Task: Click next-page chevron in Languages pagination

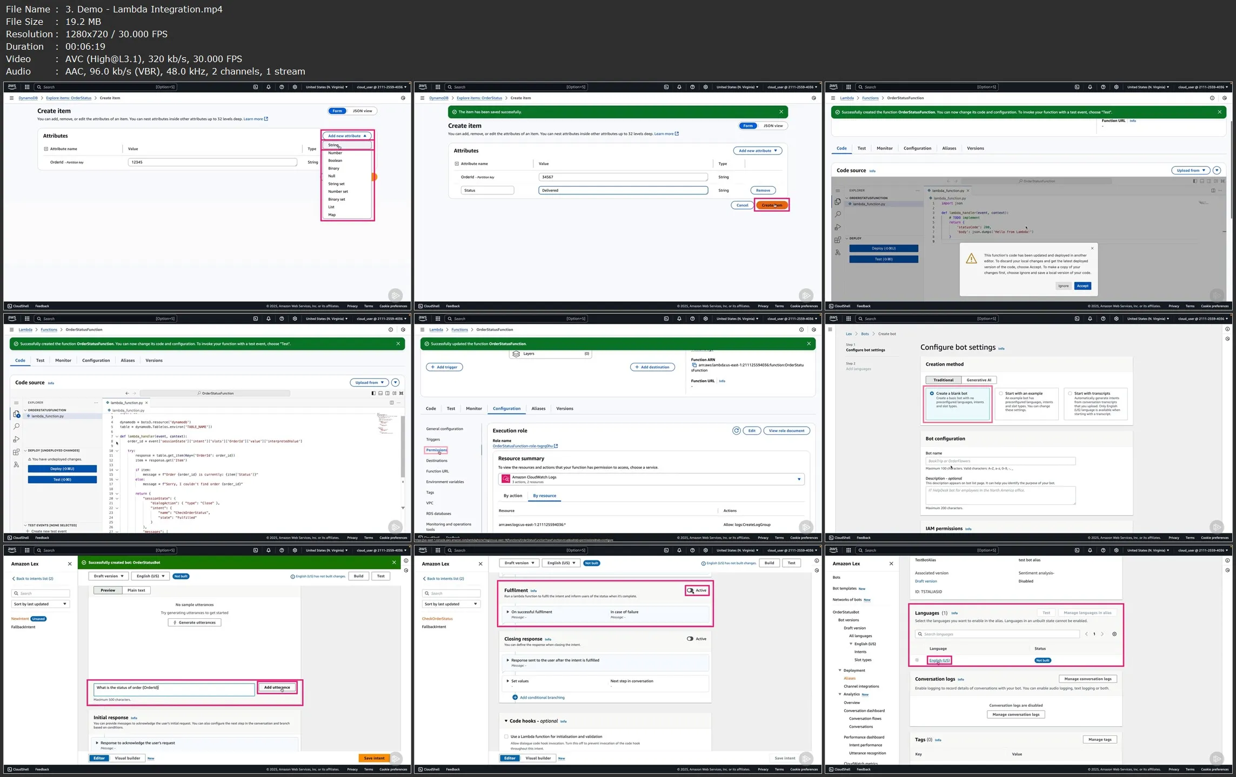Action: coord(1103,634)
